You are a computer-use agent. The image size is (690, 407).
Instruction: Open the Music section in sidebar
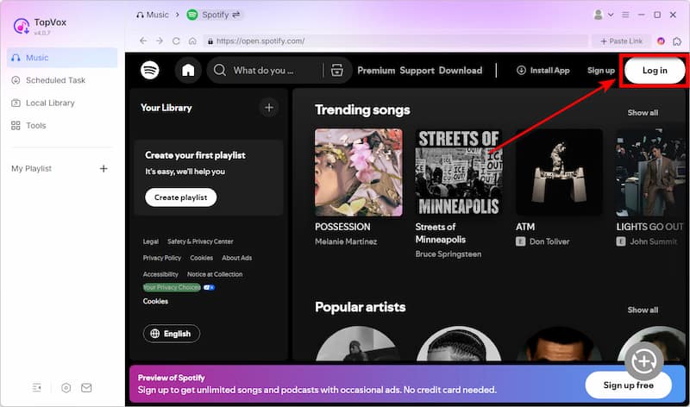click(x=62, y=58)
